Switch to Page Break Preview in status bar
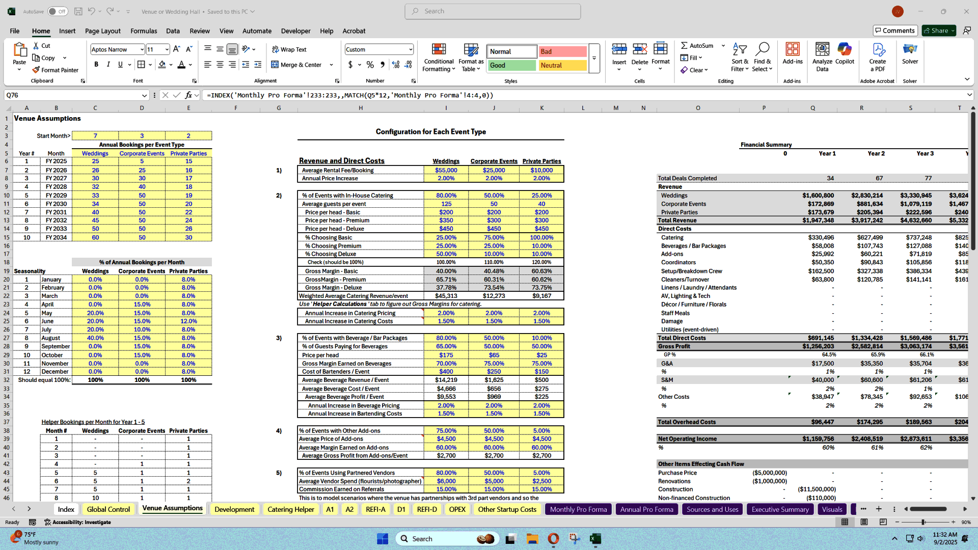This screenshot has width=978, height=550. click(x=883, y=522)
